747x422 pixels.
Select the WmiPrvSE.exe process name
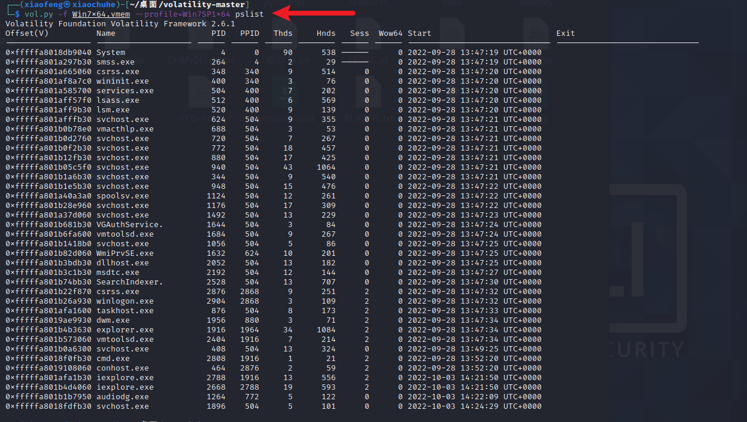coord(125,253)
